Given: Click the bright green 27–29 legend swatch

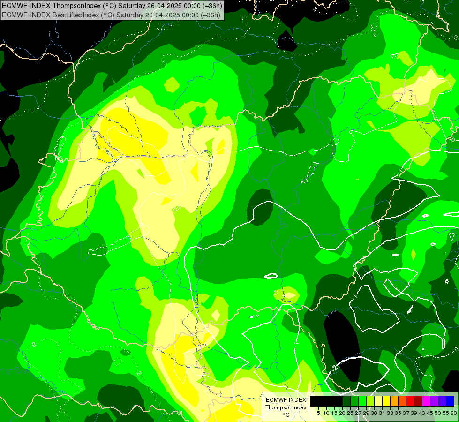Looking at the screenshot, I should point(362,401).
